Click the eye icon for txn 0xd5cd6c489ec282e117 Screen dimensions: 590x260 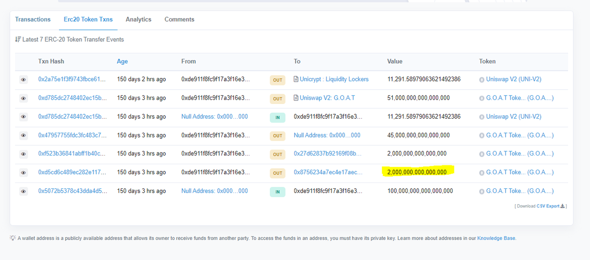(24, 173)
